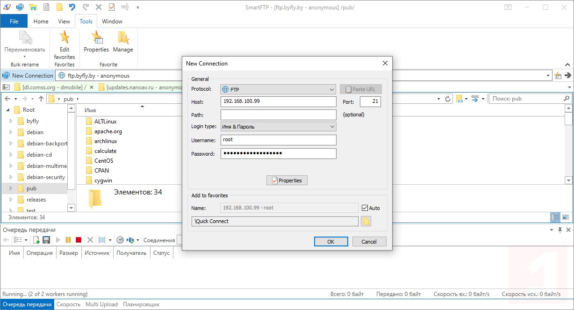Screen dimensions: 574x310
Task: Click the save queue floppy disk icon
Action: [x=46, y=240]
